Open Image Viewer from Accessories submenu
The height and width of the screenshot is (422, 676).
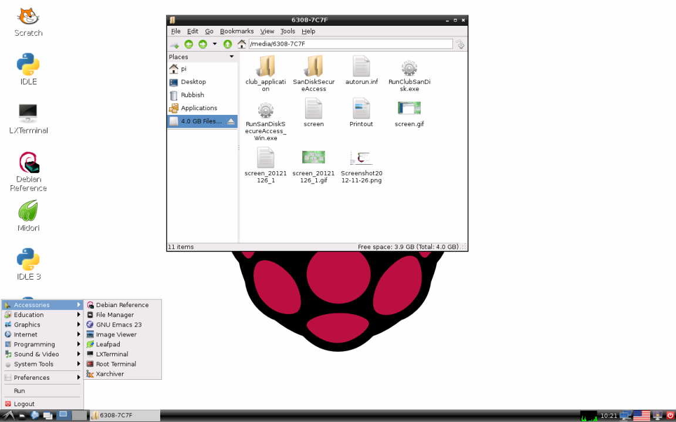(123, 335)
